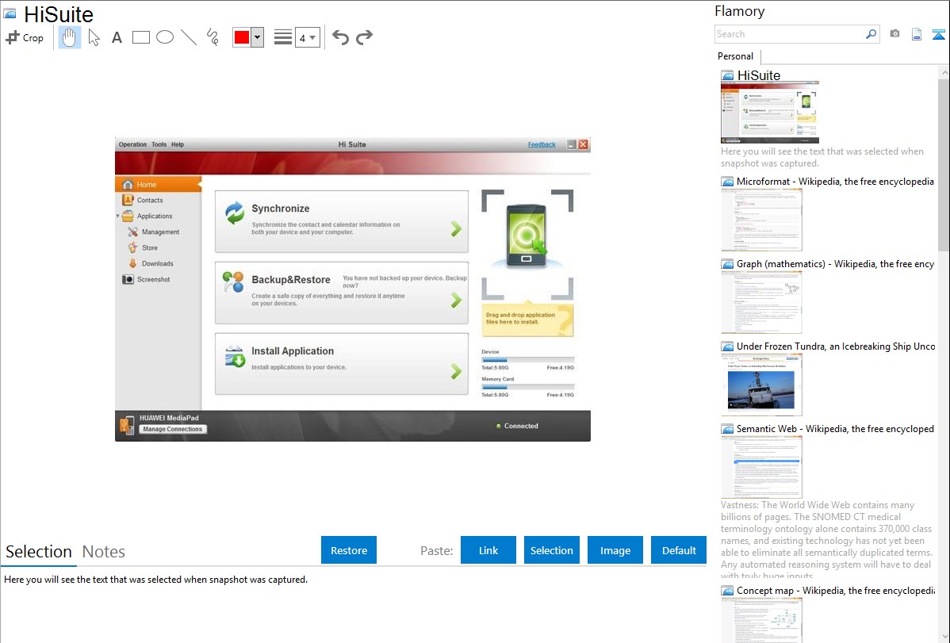Click the red color swatch

click(242, 37)
